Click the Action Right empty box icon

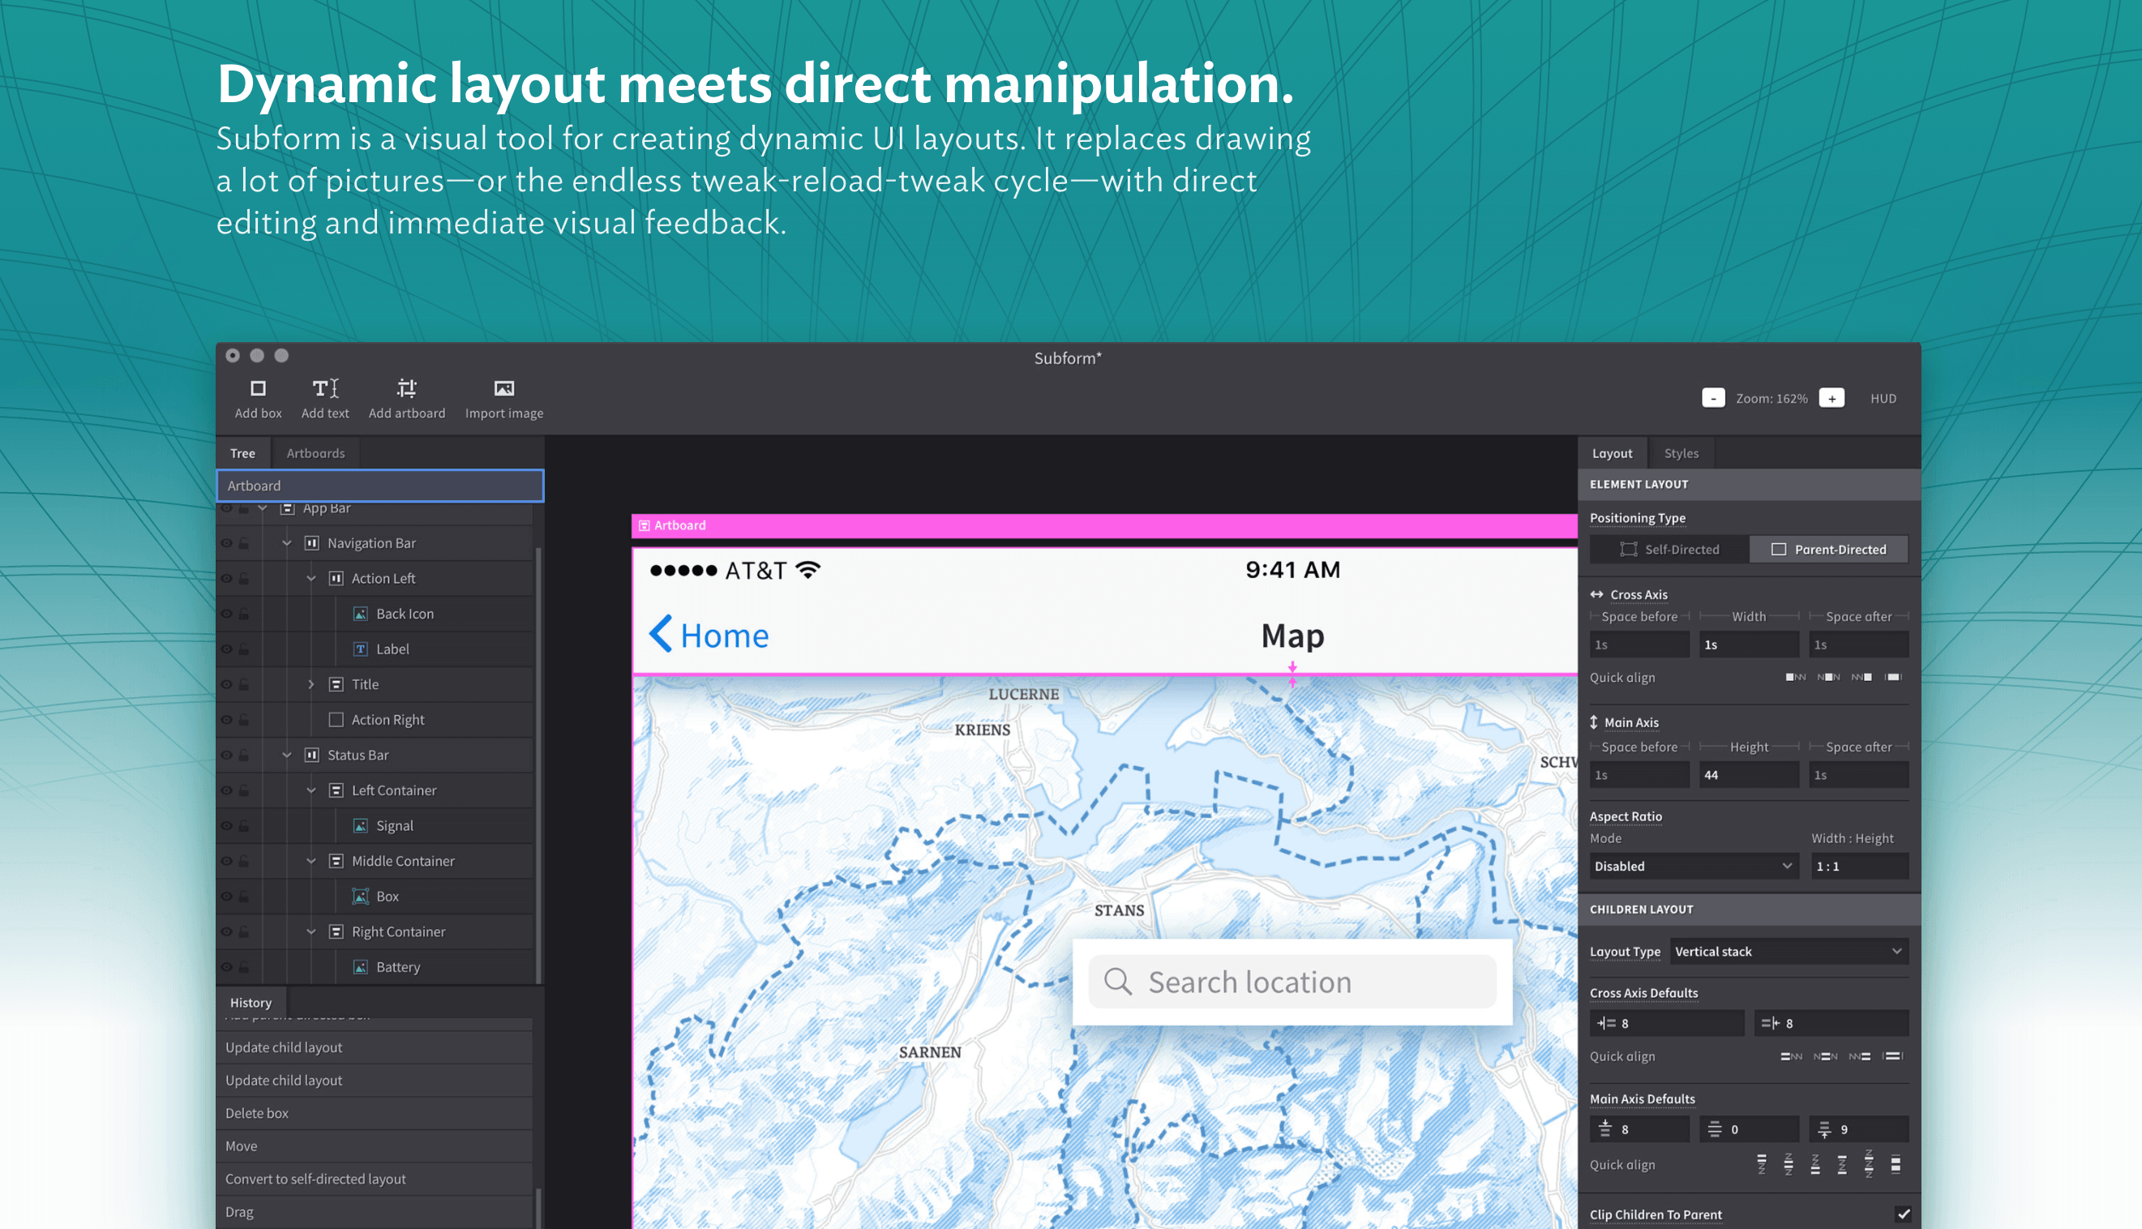click(336, 719)
